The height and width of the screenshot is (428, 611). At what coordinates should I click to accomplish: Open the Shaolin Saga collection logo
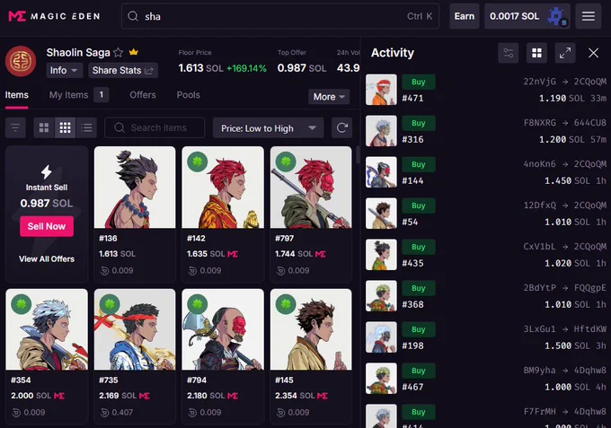click(21, 61)
